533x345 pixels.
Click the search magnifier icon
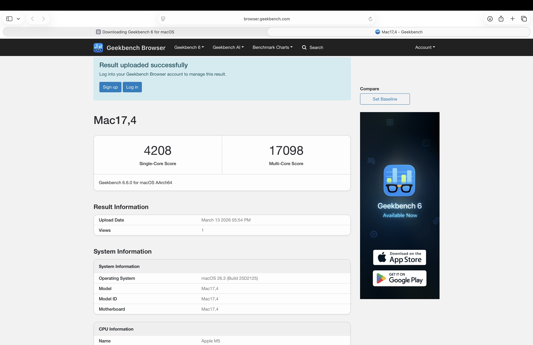point(304,47)
